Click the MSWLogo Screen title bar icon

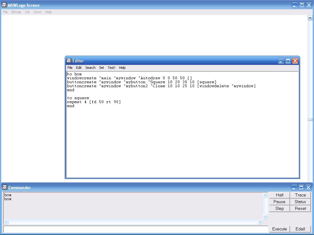pyautogui.click(x=4, y=5)
